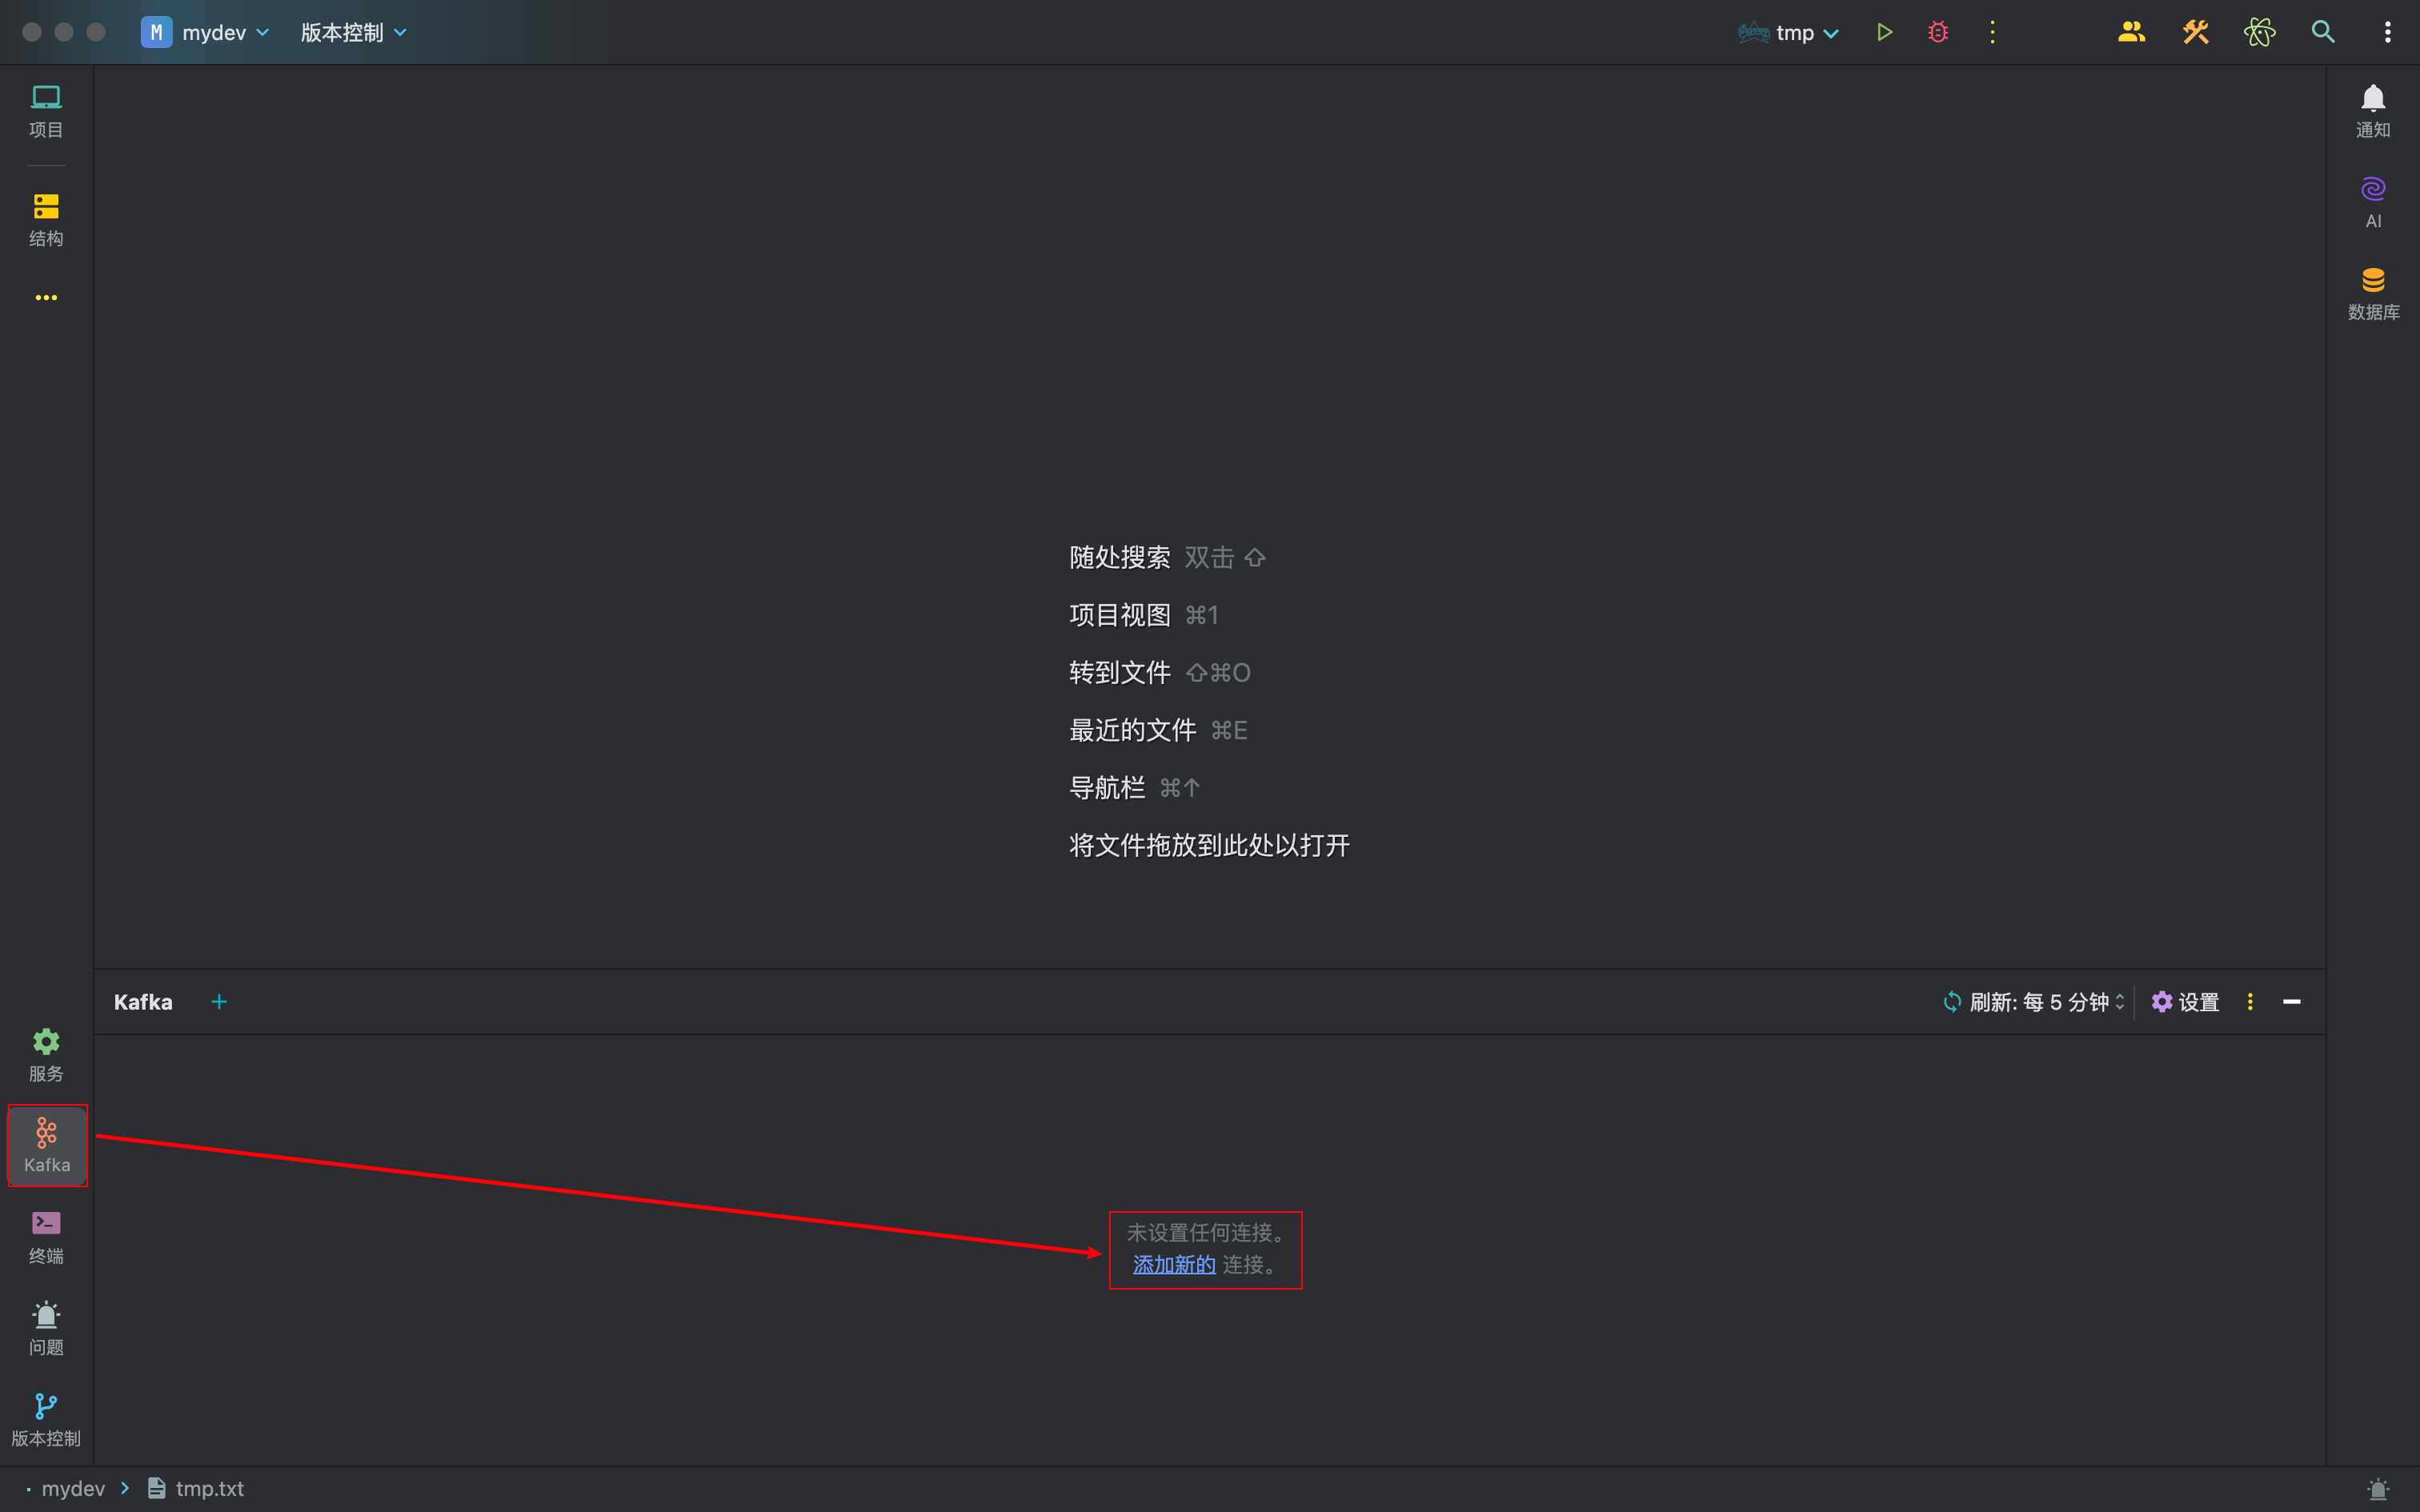Open the Kafka tool window in sidebar
2420x1512 pixels.
46,1144
